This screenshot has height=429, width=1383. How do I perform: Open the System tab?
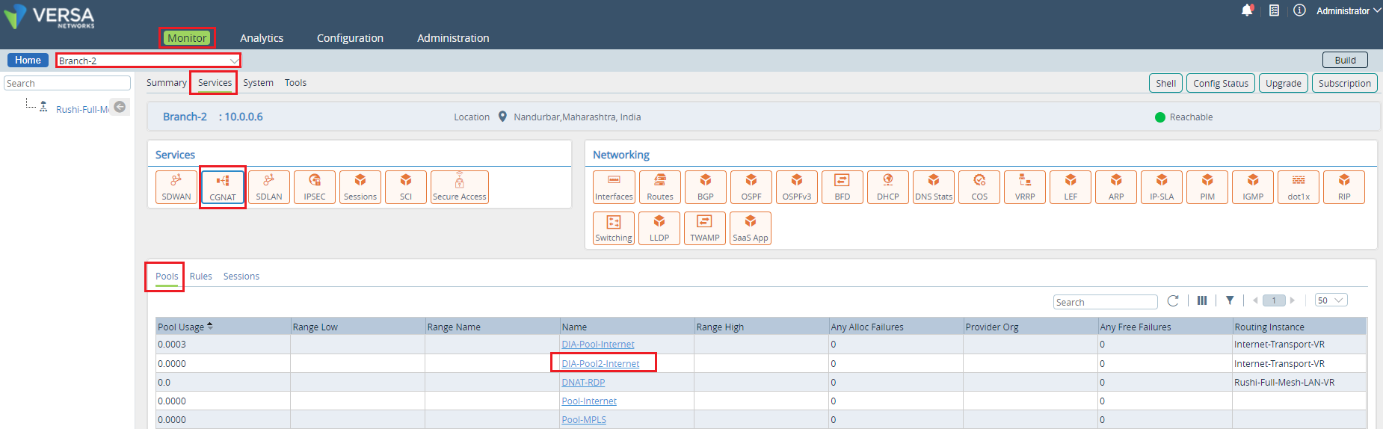point(258,83)
